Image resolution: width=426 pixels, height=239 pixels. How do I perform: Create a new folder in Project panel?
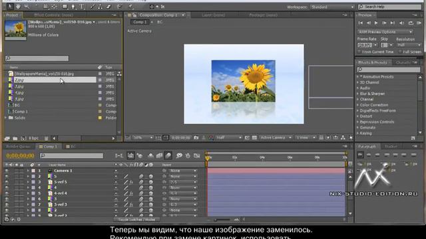pyautogui.click(x=15, y=139)
